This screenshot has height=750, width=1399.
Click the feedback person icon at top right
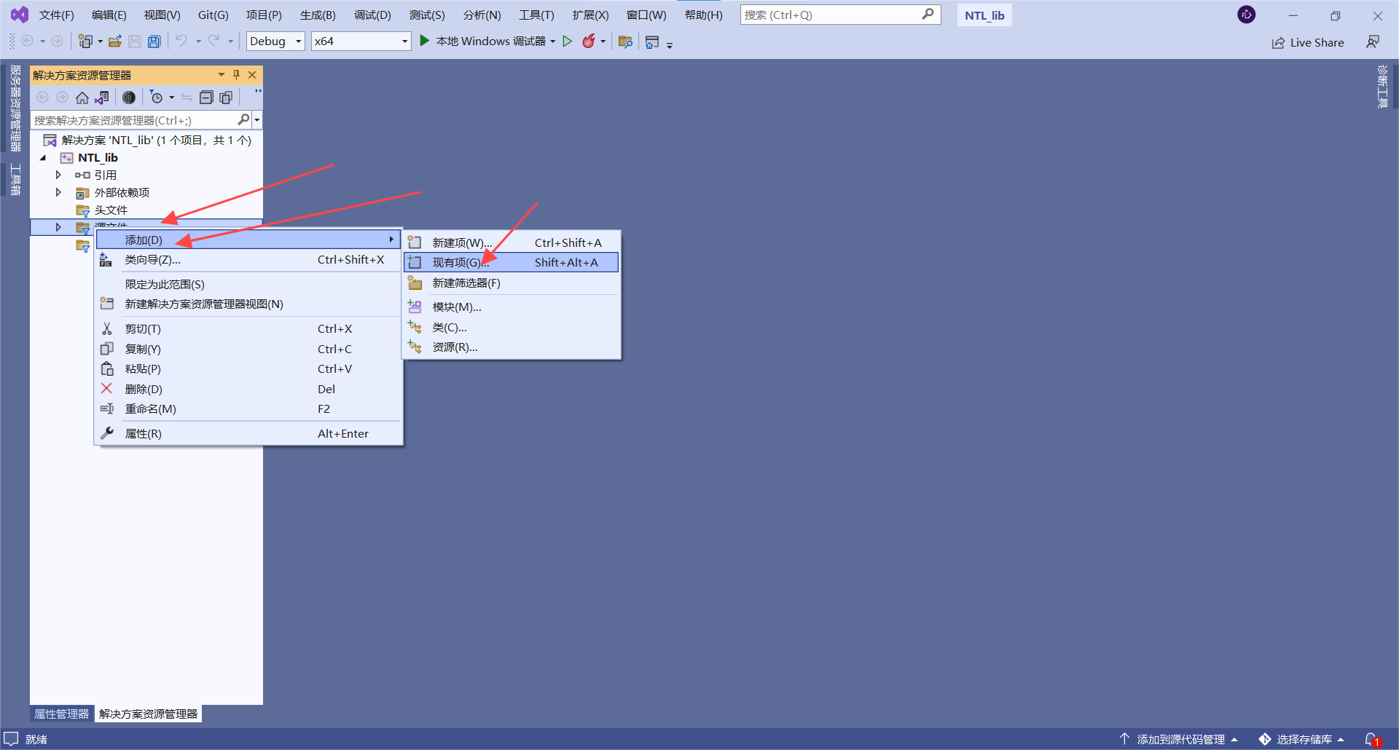point(1373,42)
